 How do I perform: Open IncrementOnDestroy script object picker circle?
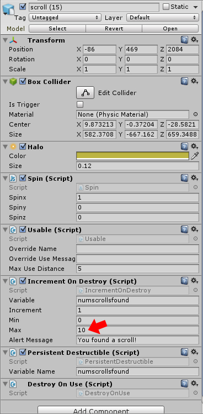pos(196,290)
